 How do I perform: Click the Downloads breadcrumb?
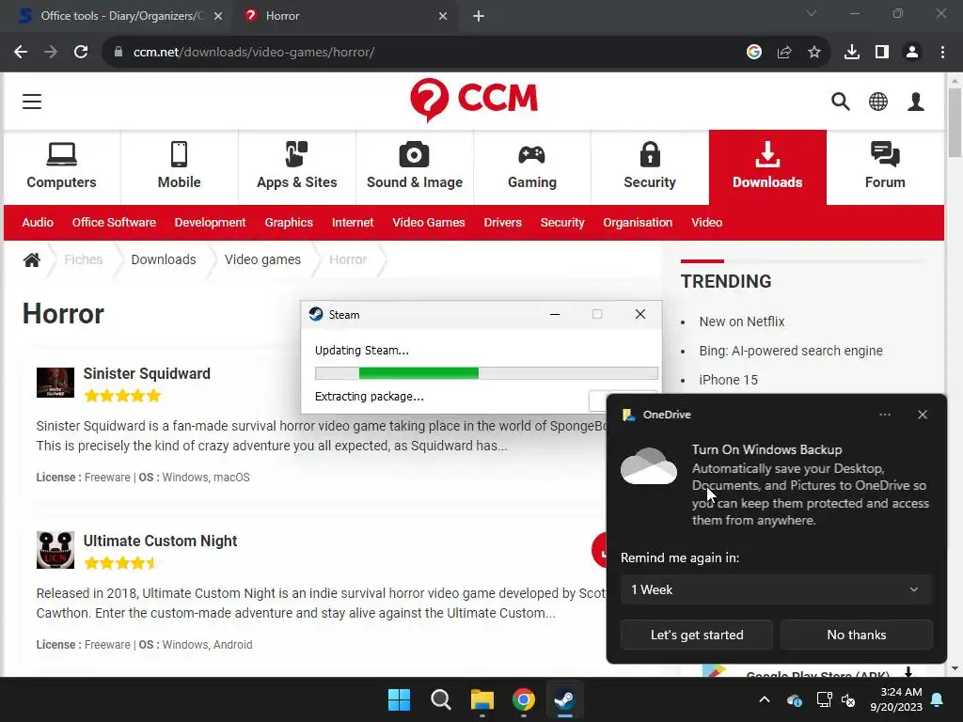tap(164, 259)
